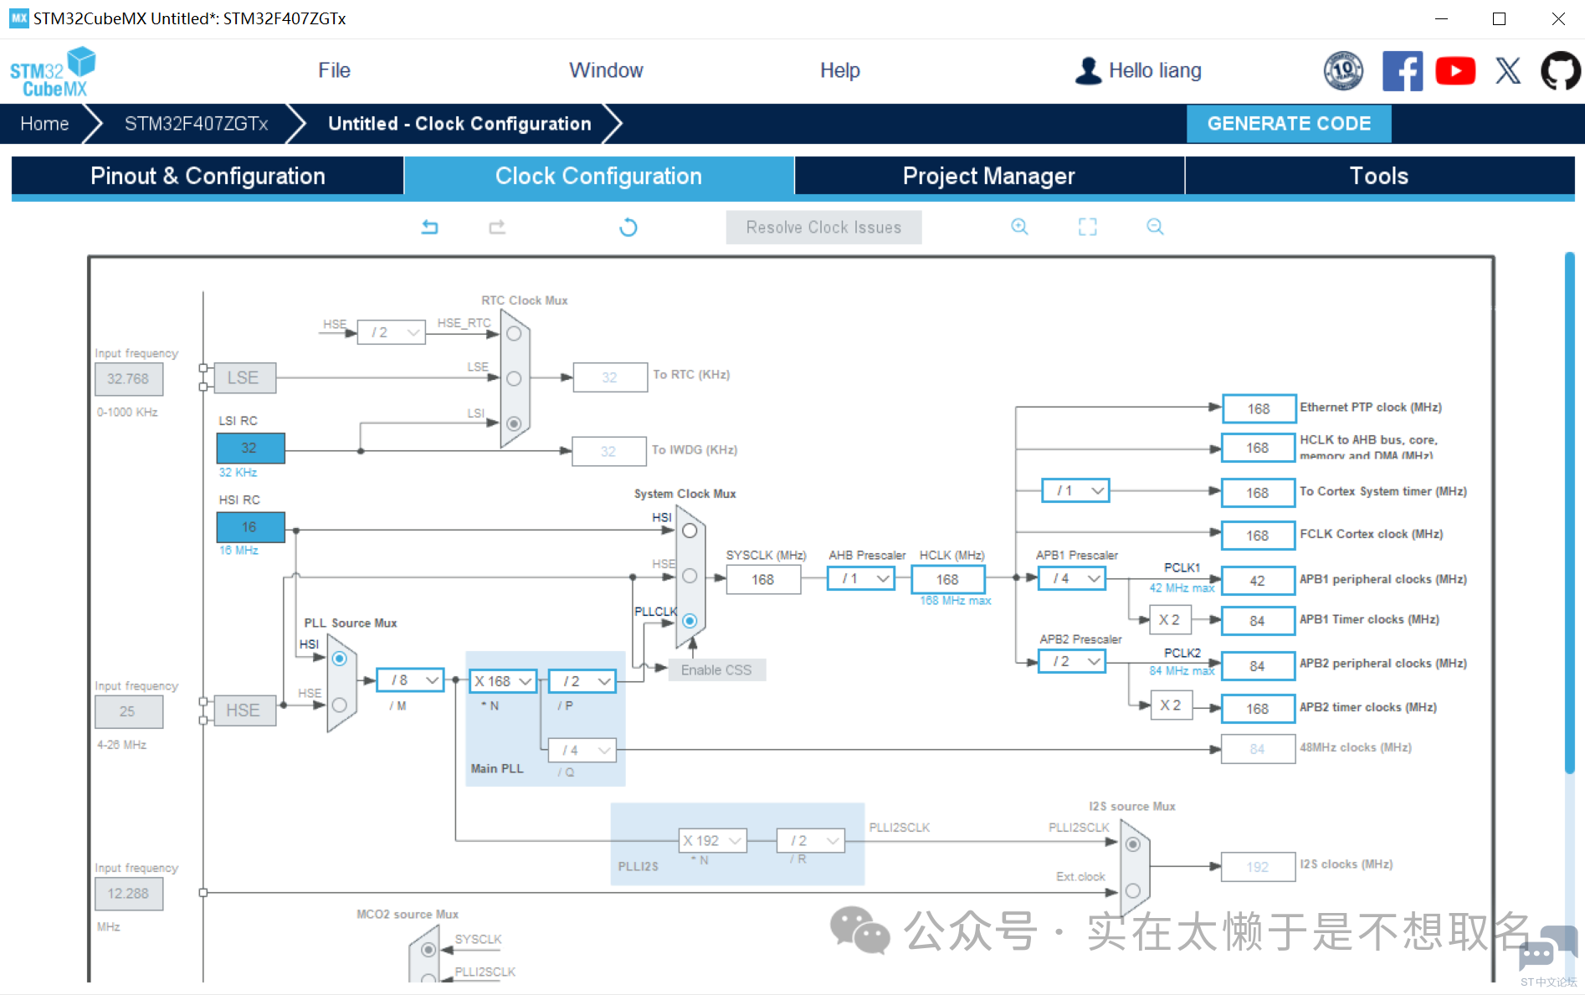1585x995 pixels.
Task: Open the PLL /M divider dropdown
Action: click(410, 680)
